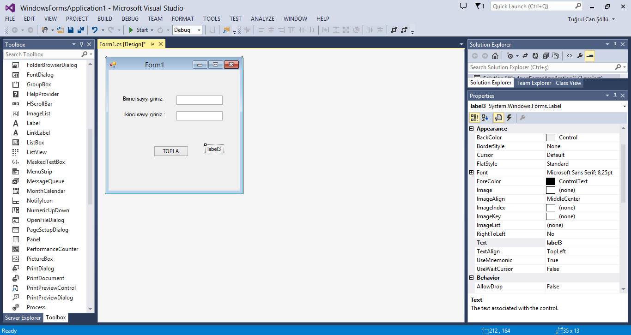
Task: Open the Start button dropdown arrow
Action: tap(152, 30)
